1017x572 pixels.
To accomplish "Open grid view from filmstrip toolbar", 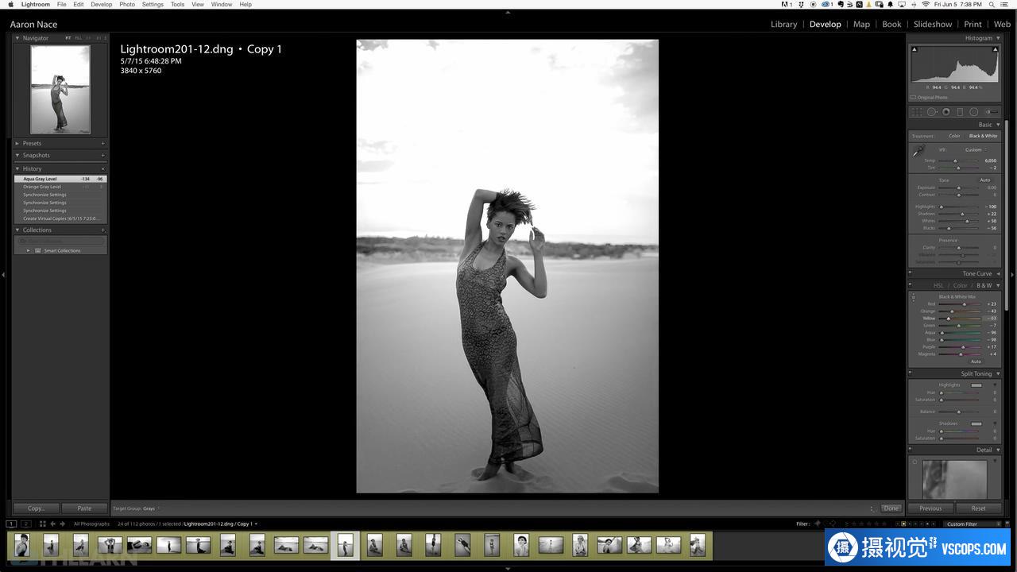I will pos(41,524).
